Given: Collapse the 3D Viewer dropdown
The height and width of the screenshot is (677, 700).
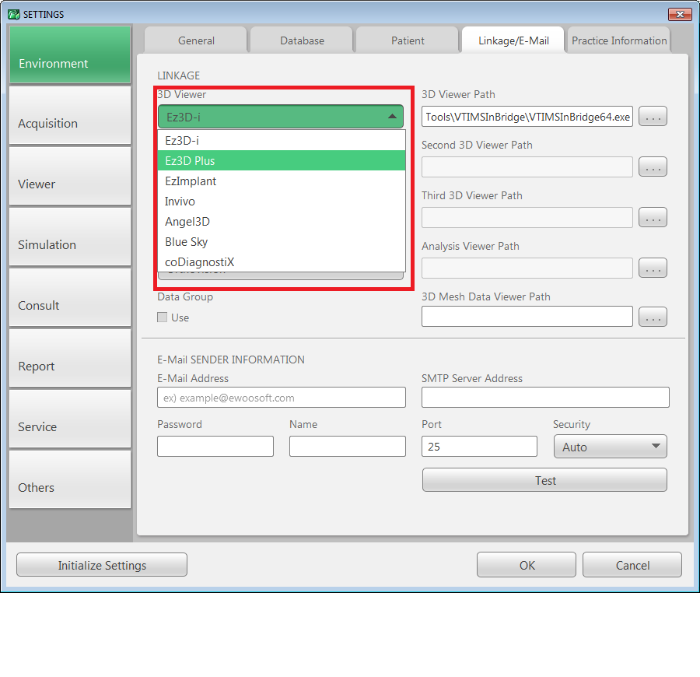Looking at the screenshot, I should coord(280,117).
